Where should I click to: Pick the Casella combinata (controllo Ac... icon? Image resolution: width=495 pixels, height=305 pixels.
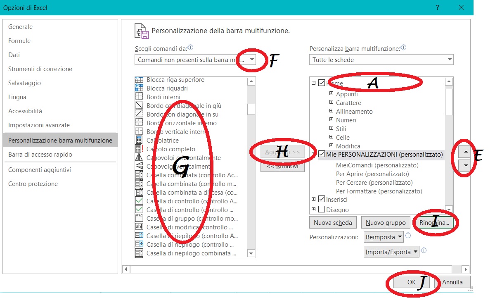tap(139, 175)
